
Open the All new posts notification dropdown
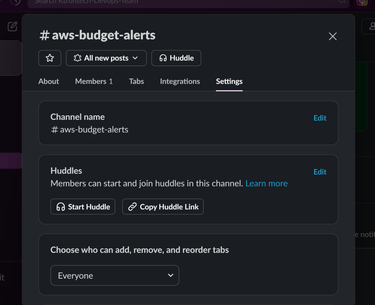(106, 58)
